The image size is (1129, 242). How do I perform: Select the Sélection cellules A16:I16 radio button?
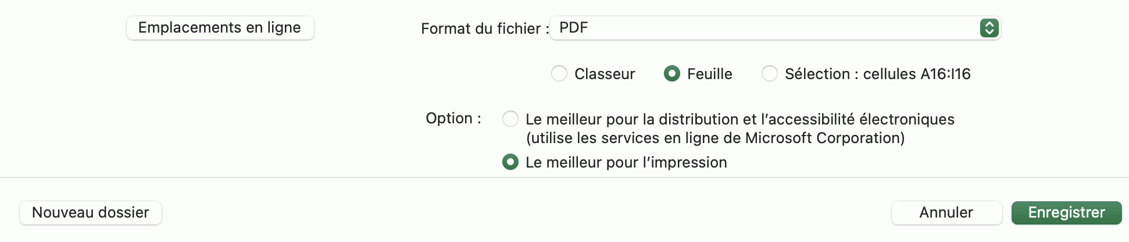(770, 74)
